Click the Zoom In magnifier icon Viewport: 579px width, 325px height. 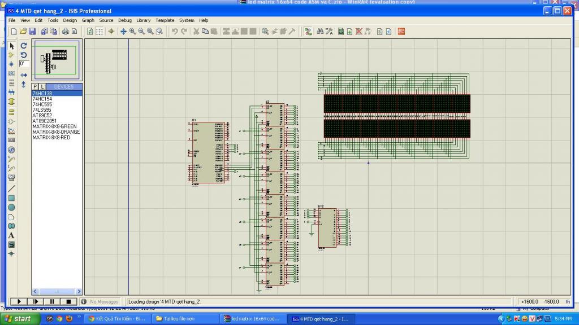132,32
